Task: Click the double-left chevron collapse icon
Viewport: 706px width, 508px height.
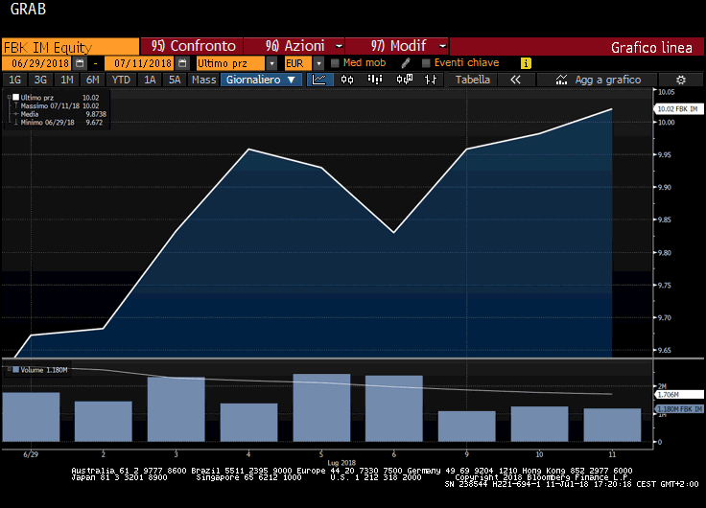Action: (x=515, y=80)
